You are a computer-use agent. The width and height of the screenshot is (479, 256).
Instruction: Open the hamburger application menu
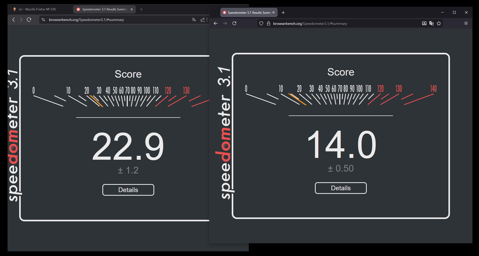point(466,24)
